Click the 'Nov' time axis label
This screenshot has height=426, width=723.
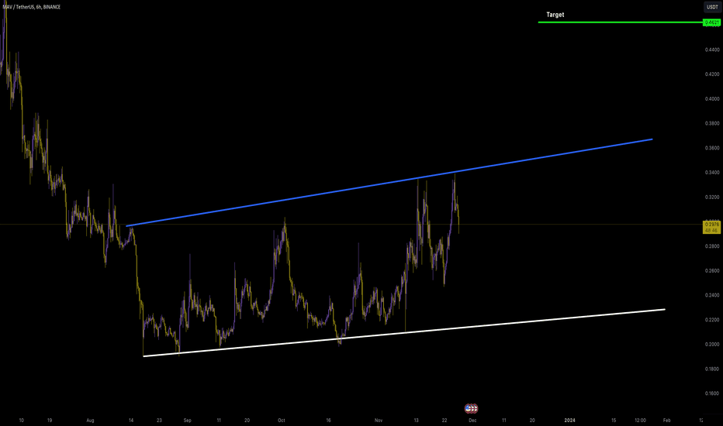(x=379, y=421)
